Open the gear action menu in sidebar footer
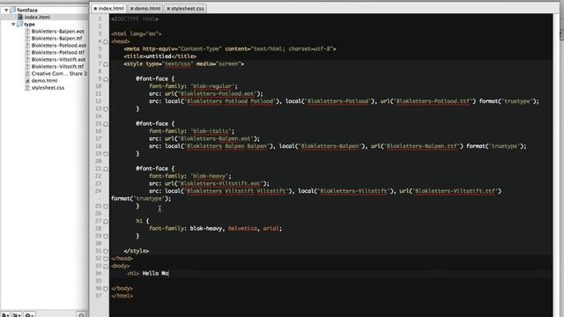 click(x=29, y=314)
